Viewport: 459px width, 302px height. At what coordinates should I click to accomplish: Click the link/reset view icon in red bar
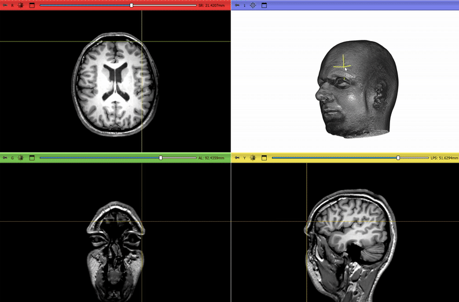[20, 5]
